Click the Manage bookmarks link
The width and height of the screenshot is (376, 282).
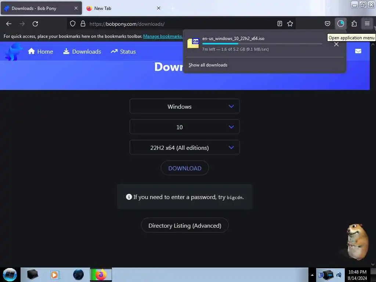click(x=163, y=36)
